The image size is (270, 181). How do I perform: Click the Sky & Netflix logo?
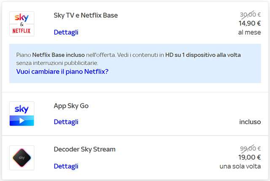22,24
